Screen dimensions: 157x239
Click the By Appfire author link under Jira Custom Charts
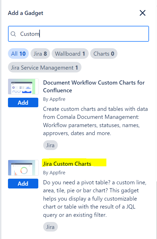(54, 172)
